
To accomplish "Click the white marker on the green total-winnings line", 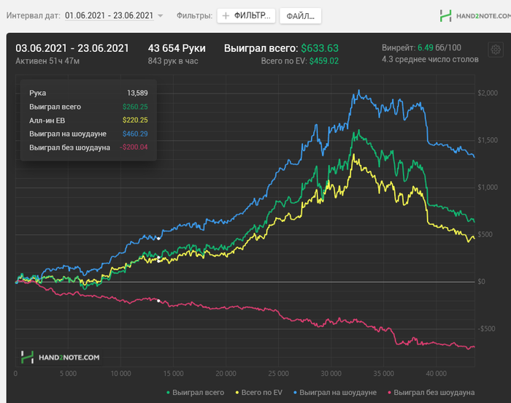I will 158,258.
